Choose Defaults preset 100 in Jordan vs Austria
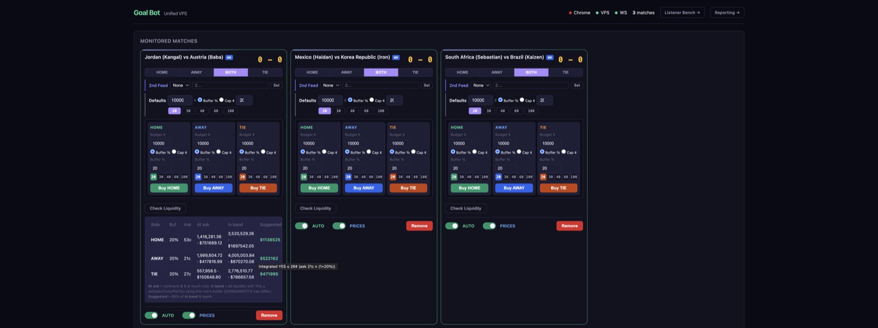The height and width of the screenshot is (328, 878). click(x=230, y=111)
